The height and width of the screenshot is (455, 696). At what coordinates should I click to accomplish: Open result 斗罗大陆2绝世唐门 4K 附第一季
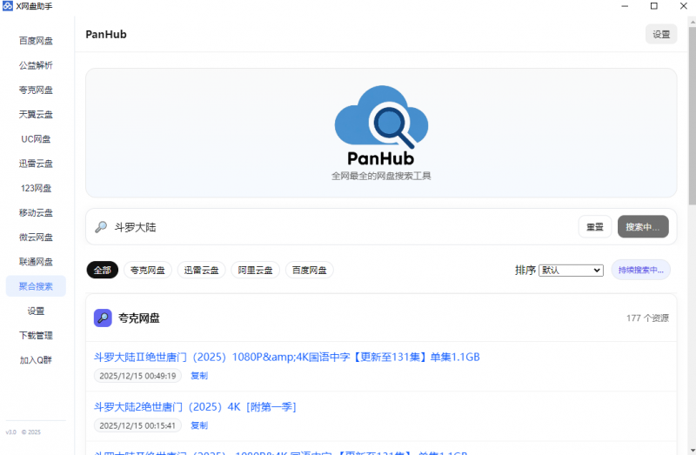tap(195, 406)
